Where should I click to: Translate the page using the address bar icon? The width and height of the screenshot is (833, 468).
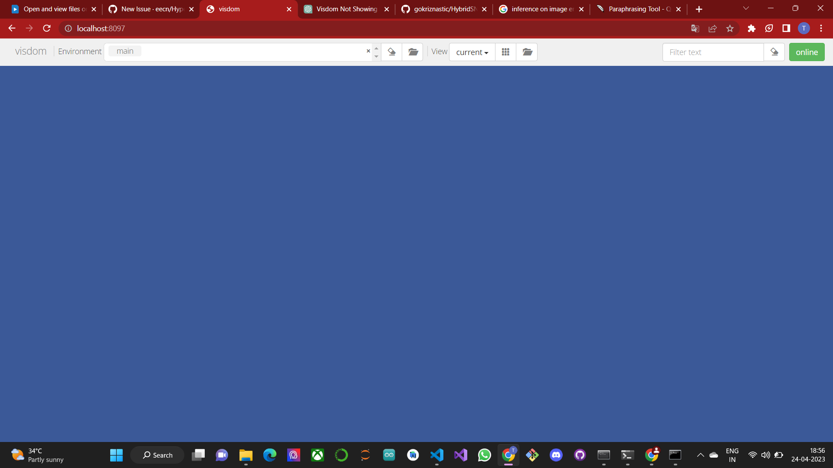695,28
